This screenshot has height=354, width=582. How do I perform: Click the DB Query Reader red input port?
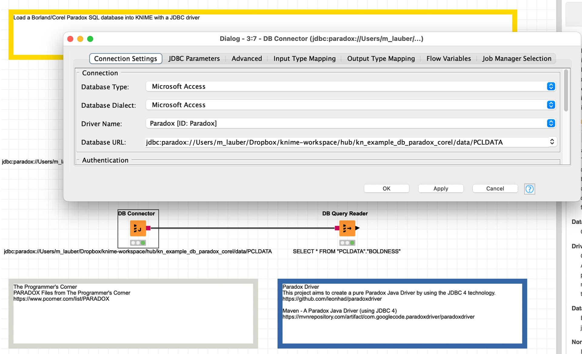tap(337, 228)
